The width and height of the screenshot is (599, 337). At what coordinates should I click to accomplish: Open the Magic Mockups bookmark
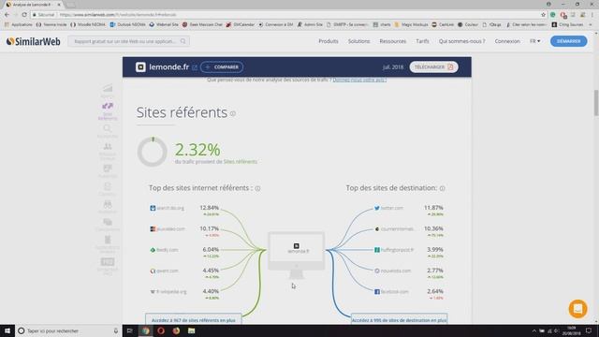(x=411, y=24)
